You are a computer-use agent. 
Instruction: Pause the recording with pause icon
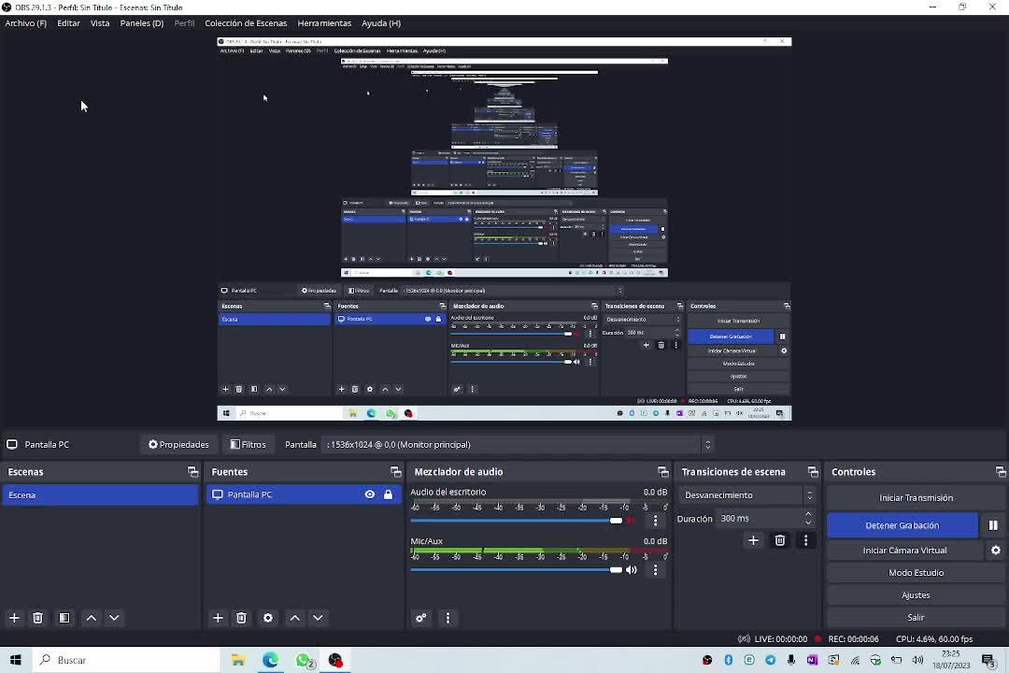993,525
